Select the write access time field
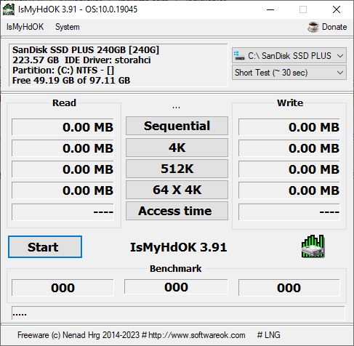The height and width of the screenshot is (346, 354). pyautogui.click(x=289, y=212)
